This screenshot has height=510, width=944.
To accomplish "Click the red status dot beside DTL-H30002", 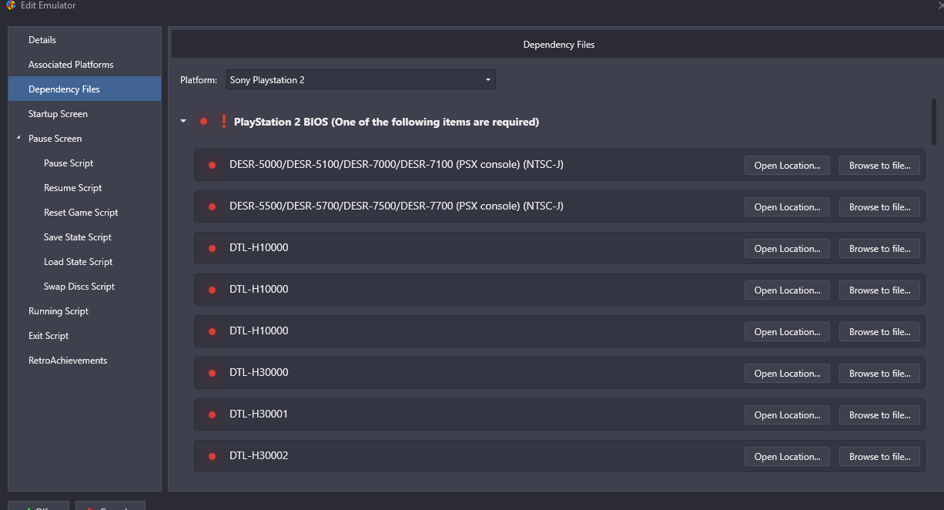I will (x=212, y=456).
